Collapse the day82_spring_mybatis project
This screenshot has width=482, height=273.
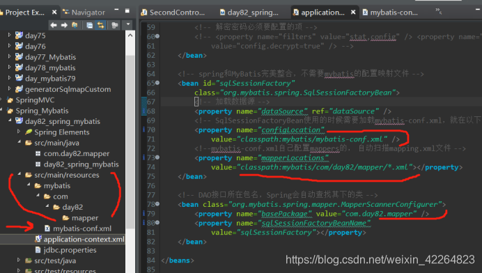10,120
